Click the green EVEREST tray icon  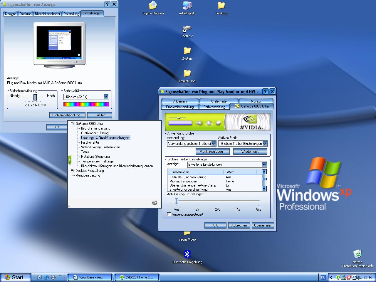click(338, 277)
